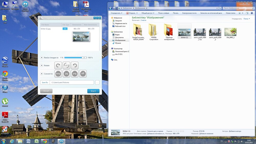The width and height of the screenshot is (256, 144).
Task: Click the rotate clockwise icon
Action: (58, 65)
